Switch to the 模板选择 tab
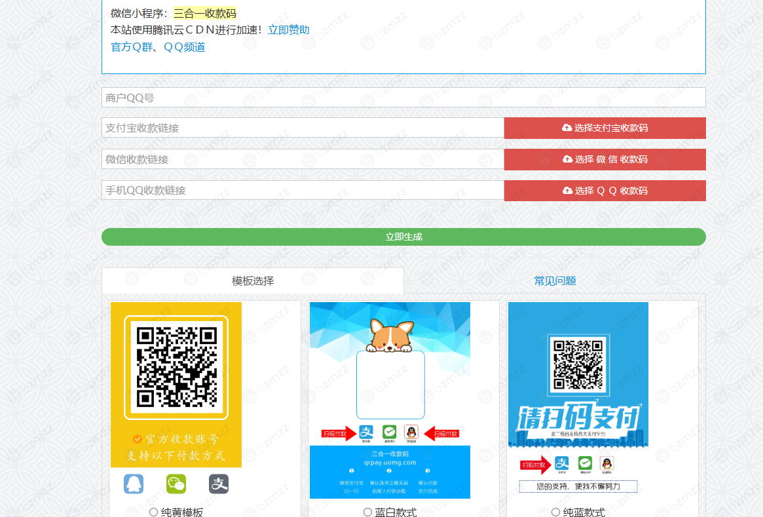Viewport: 763px width, 517px height. point(253,281)
